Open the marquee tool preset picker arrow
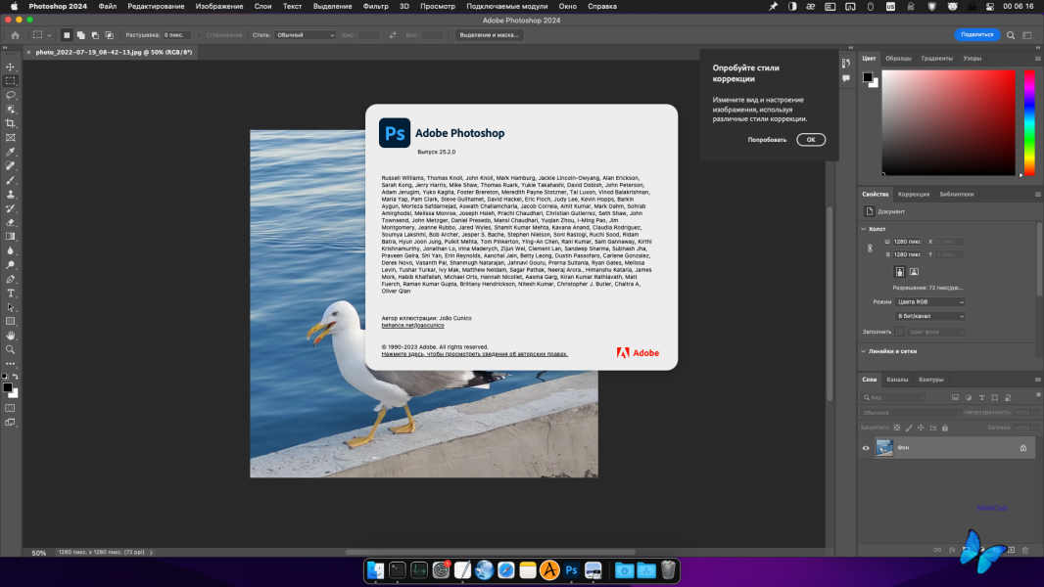The width and height of the screenshot is (1044, 587). click(x=49, y=35)
